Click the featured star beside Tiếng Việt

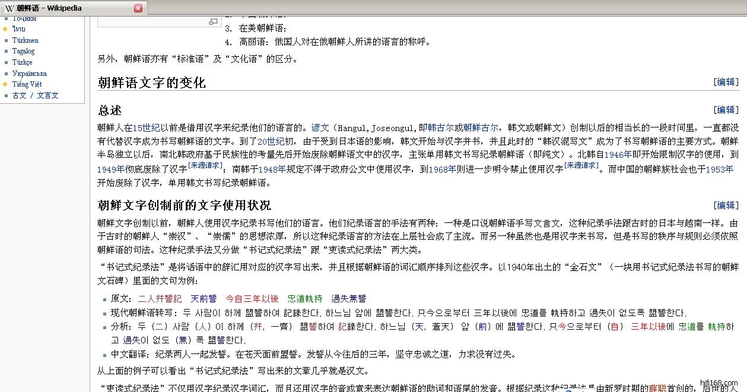click(x=5, y=84)
